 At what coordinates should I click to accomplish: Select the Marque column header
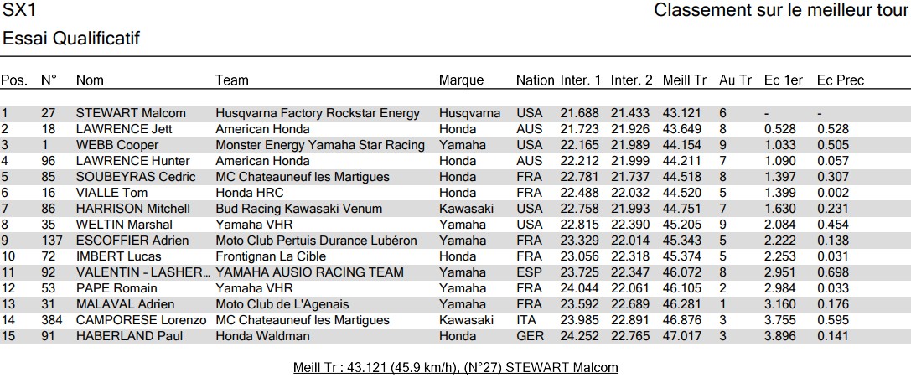tap(461, 80)
